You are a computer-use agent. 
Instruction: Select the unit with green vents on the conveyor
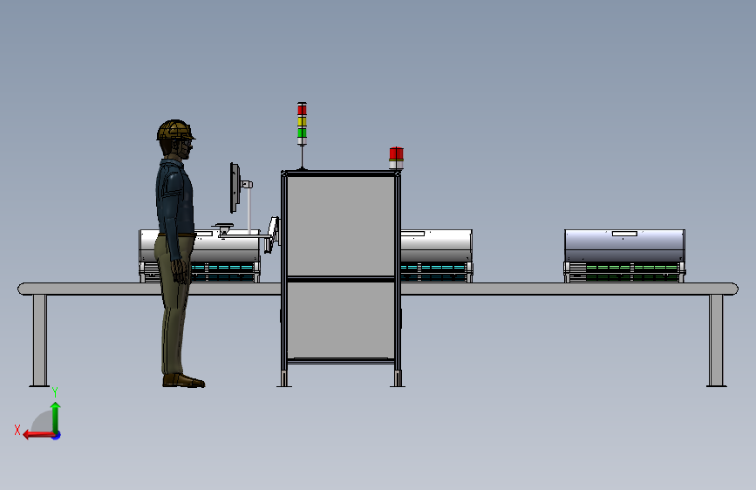(x=624, y=256)
